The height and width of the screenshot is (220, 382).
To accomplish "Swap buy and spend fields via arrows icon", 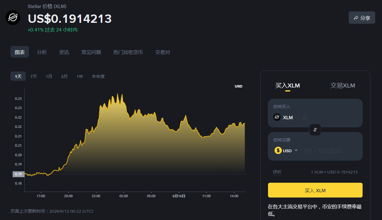I will click(315, 130).
